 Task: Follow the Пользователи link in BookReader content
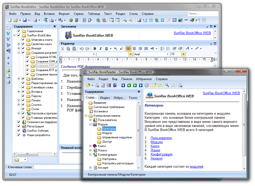point(161,138)
